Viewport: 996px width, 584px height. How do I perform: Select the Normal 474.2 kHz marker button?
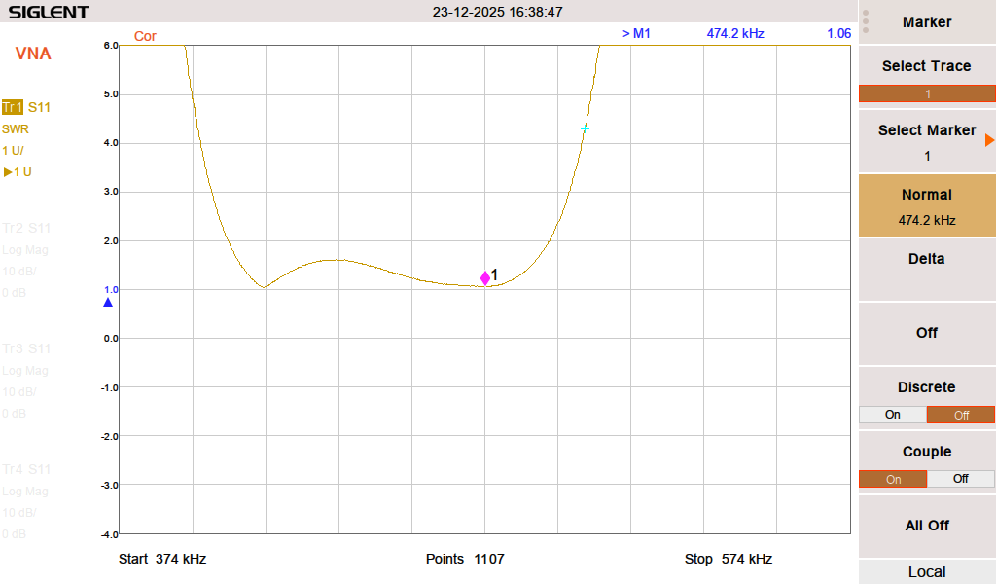(x=926, y=206)
